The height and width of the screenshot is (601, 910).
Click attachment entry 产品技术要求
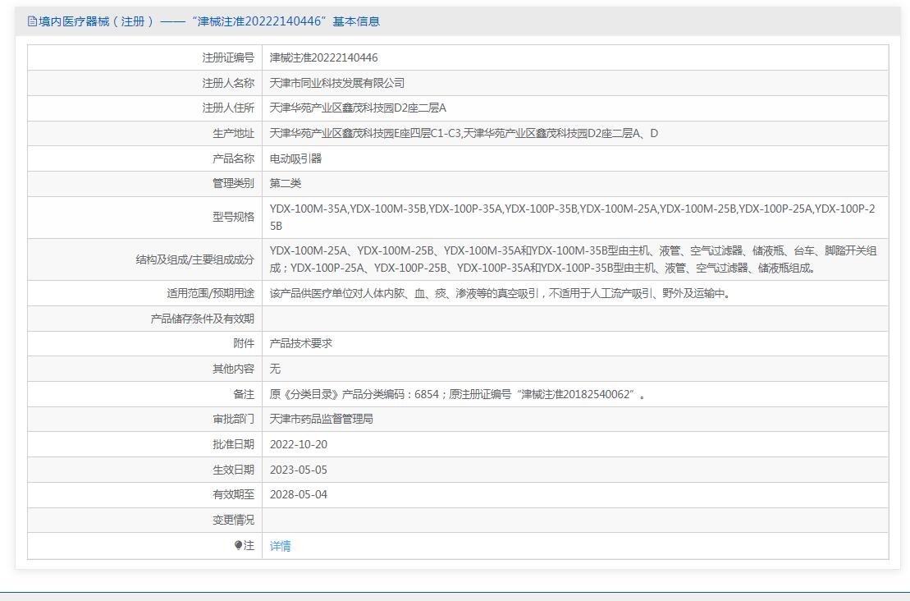(x=300, y=343)
